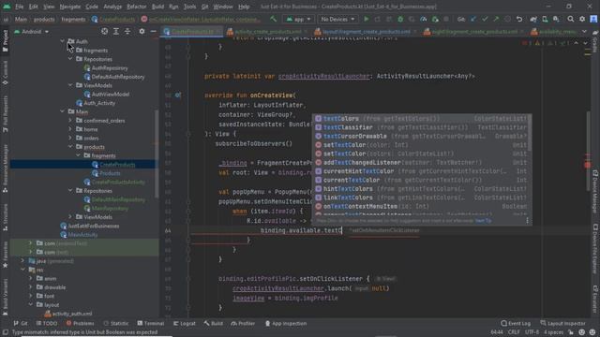Click the Git update project arrow icon
This screenshot has height=337, width=600.
473,19
